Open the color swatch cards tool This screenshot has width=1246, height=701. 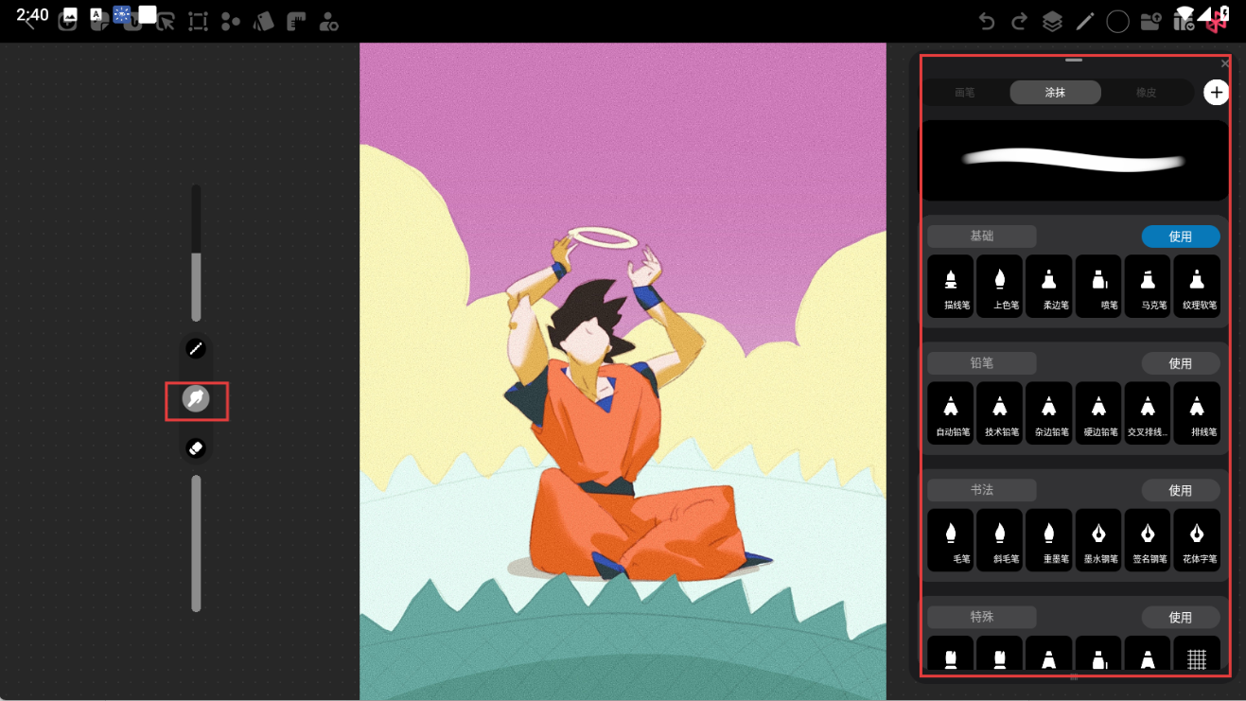(263, 22)
